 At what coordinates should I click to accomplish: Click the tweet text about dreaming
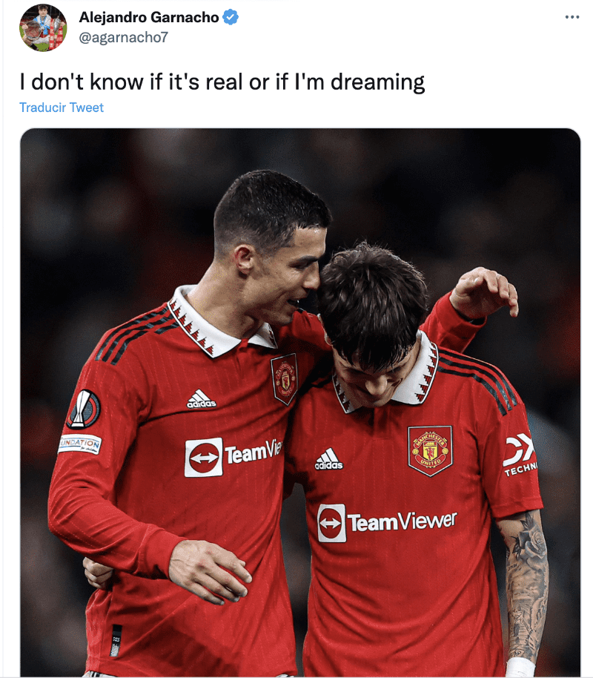pyautogui.click(x=222, y=82)
